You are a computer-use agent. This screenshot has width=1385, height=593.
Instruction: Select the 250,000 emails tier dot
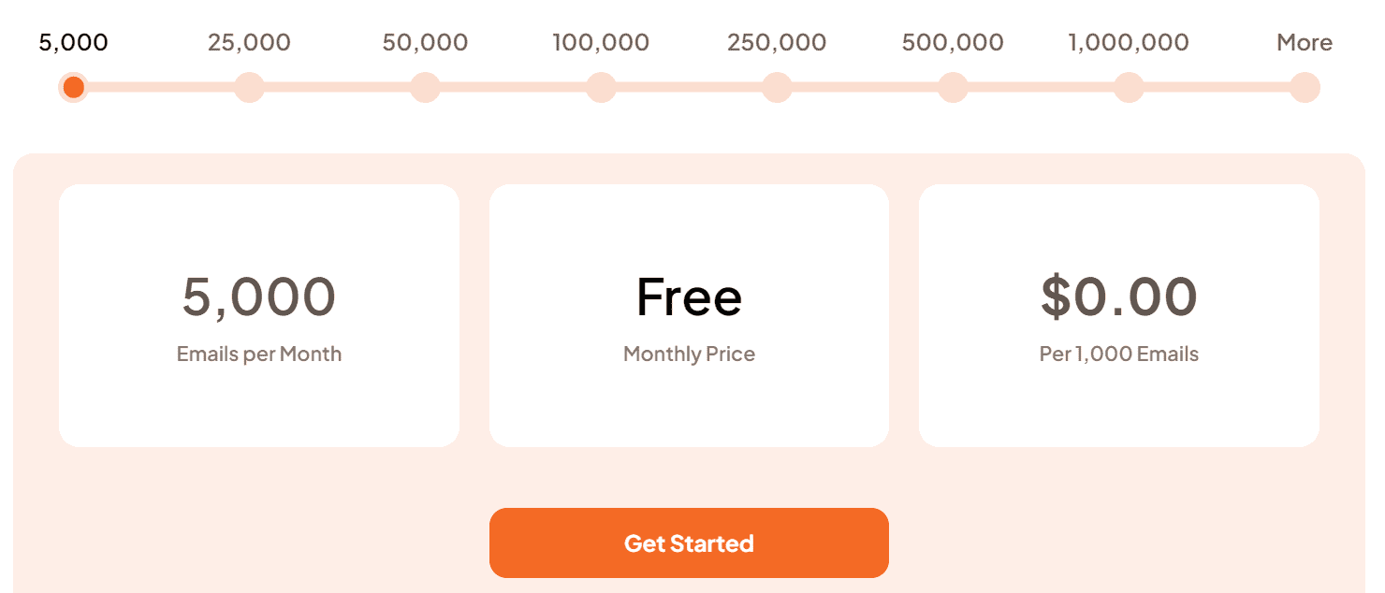[x=777, y=87]
